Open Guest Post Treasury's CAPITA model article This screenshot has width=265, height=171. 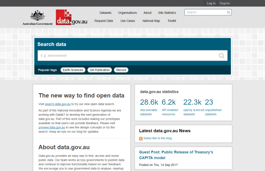[176, 155]
